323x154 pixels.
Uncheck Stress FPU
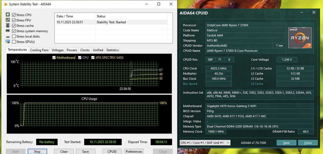14,20
